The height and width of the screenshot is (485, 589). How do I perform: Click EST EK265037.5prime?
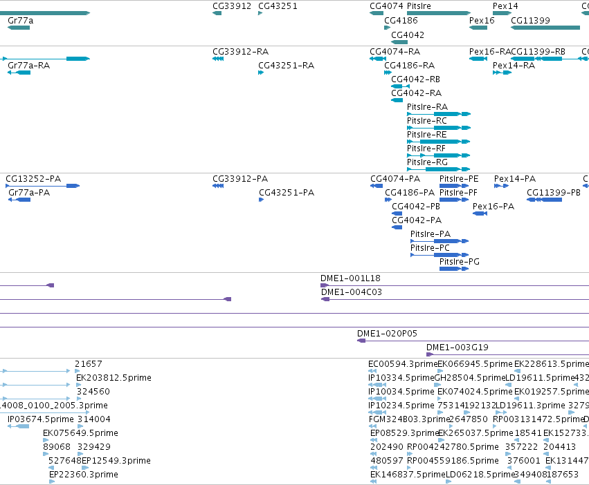441,440
